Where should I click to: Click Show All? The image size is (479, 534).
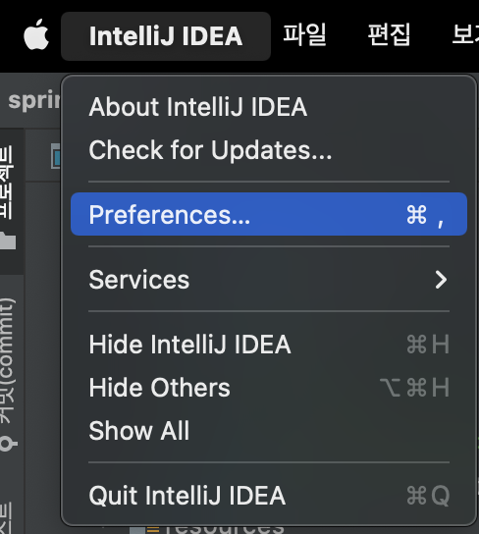tap(269, 431)
